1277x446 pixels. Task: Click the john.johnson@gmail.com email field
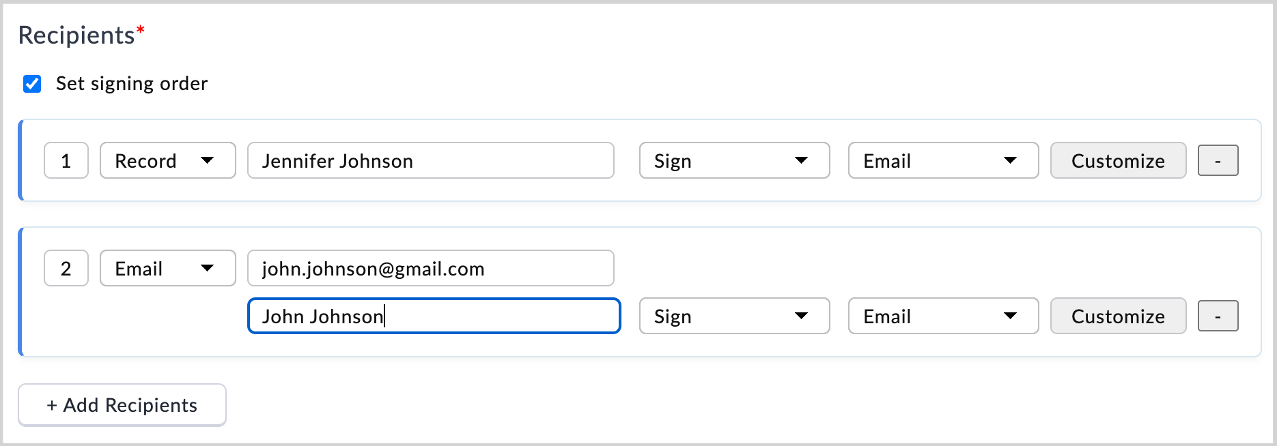430,269
